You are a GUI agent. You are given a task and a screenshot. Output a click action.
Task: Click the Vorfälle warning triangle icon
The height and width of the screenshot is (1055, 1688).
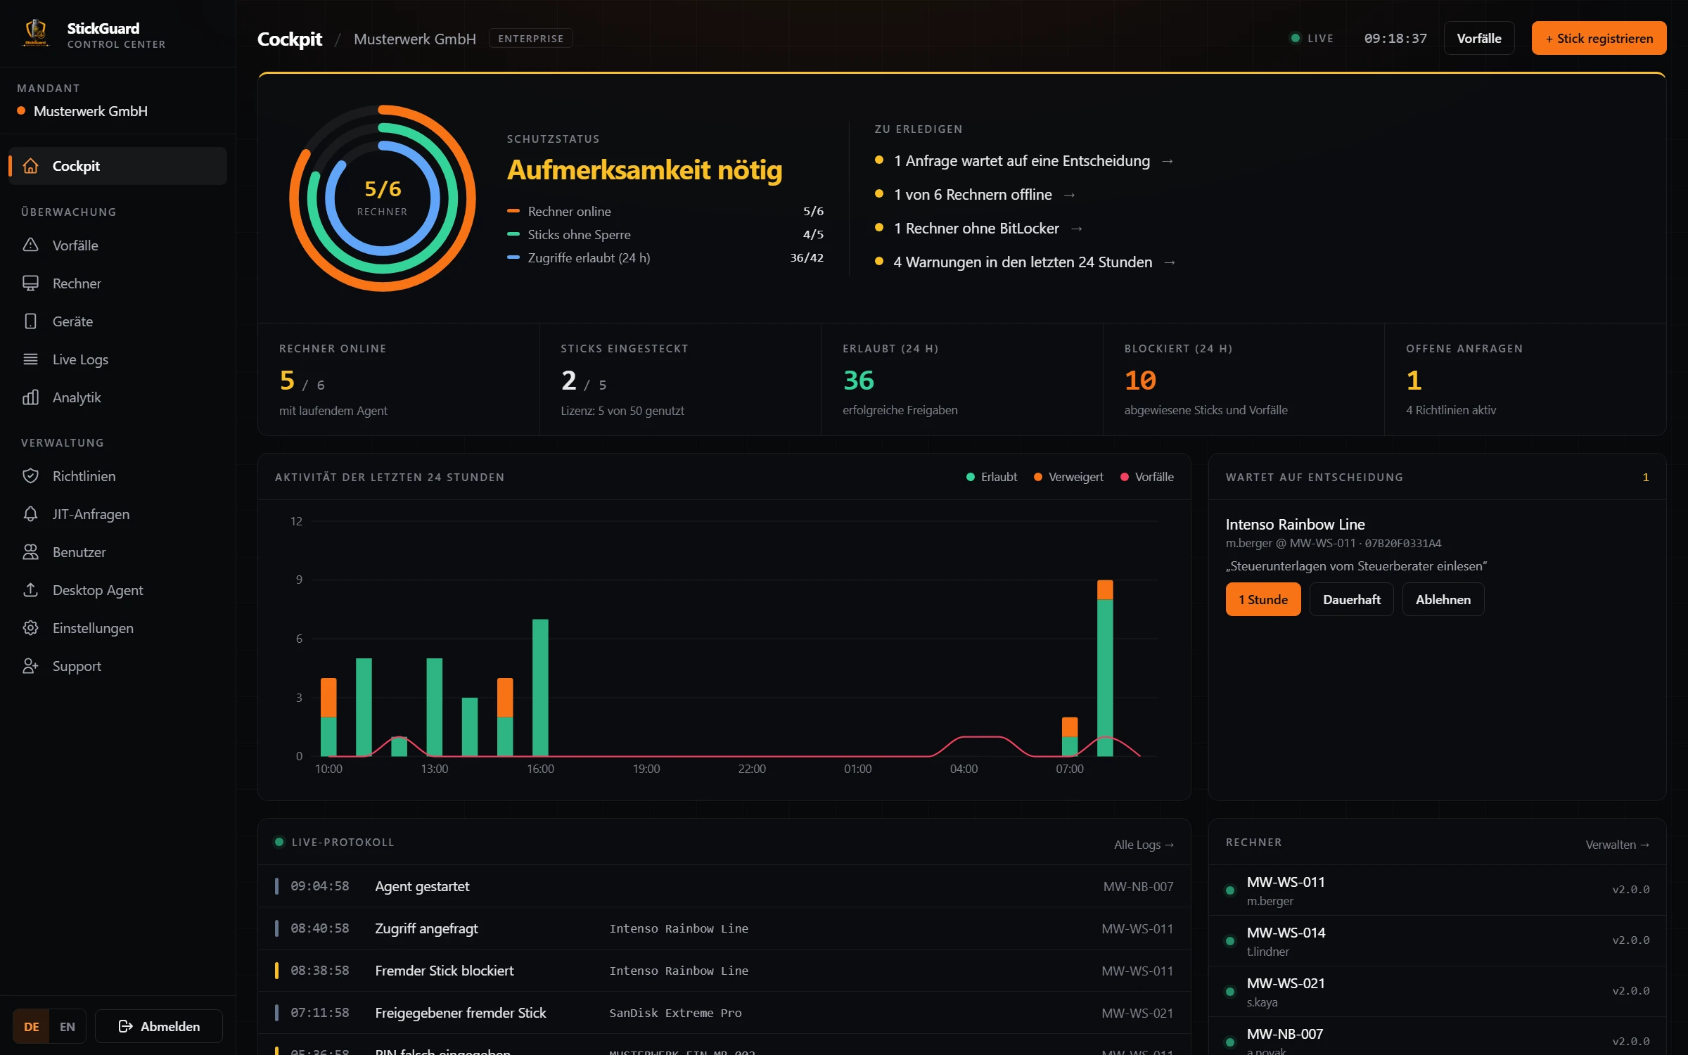[x=30, y=245]
